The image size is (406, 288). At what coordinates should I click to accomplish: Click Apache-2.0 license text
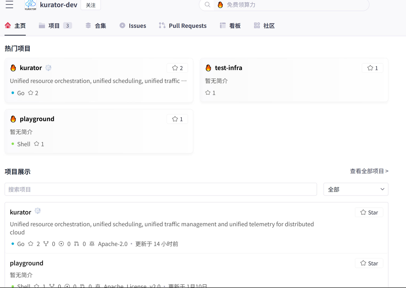[113, 244]
